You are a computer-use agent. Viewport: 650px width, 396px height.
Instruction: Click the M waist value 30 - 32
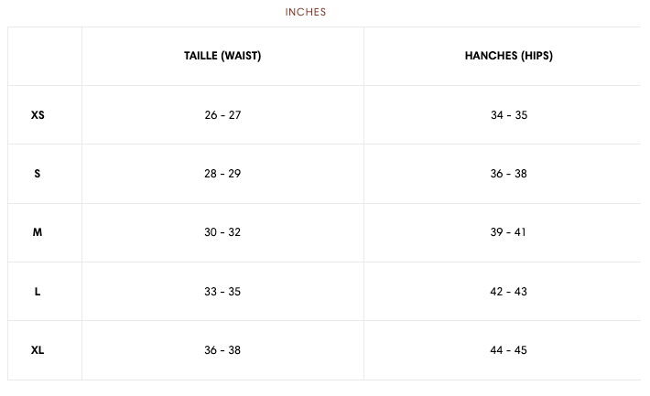click(222, 232)
